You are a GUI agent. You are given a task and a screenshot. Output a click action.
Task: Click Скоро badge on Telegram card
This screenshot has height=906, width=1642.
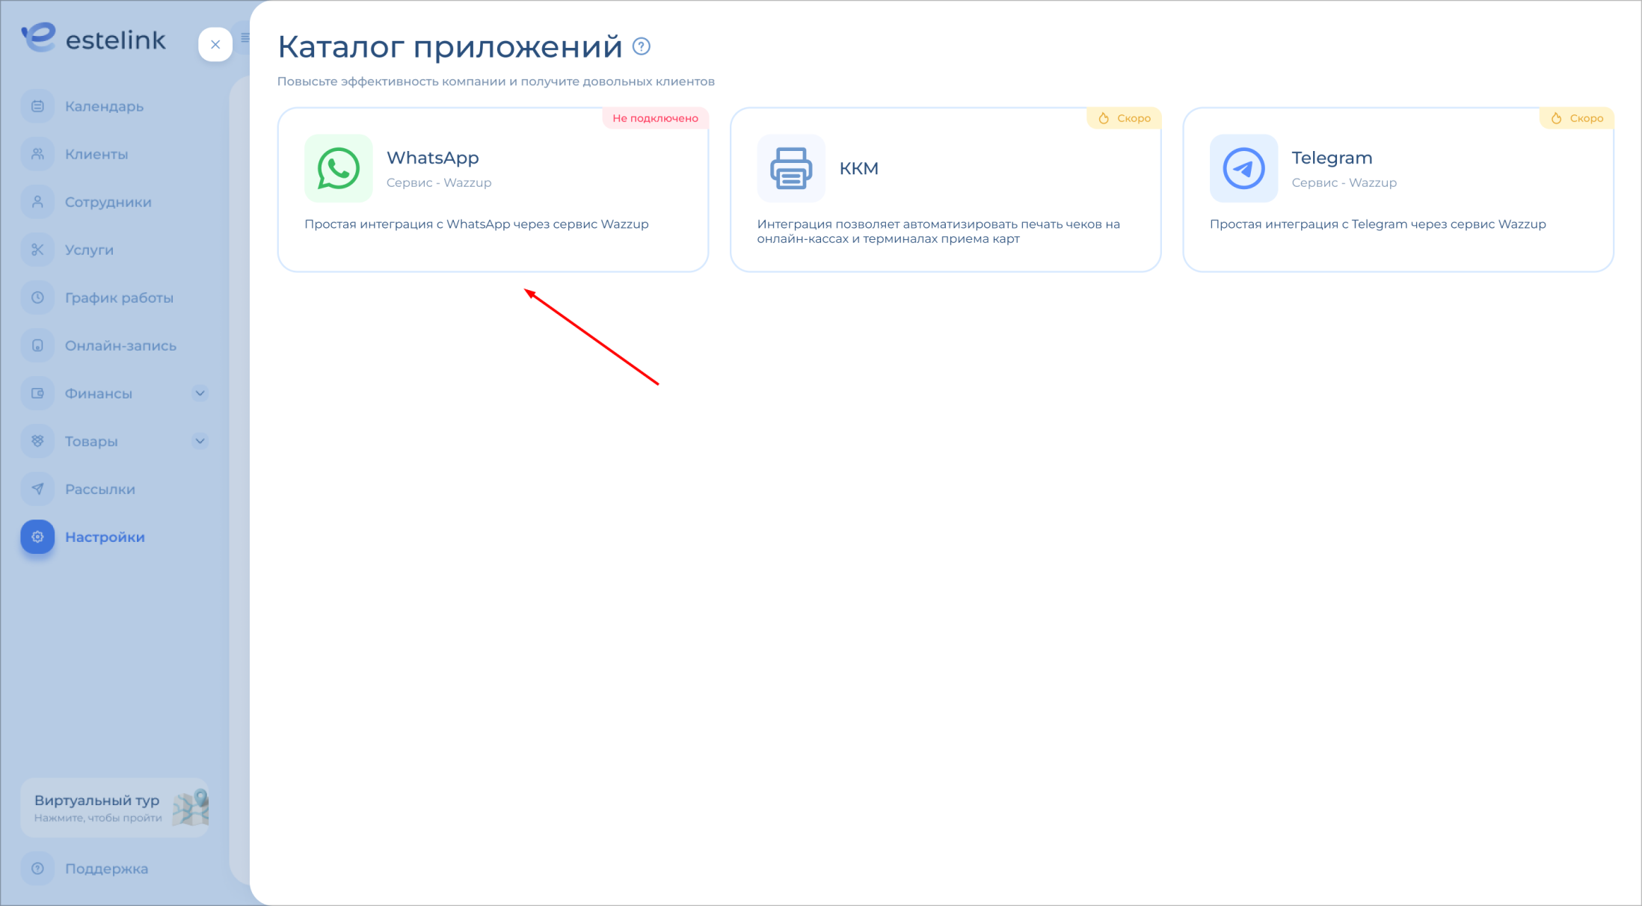(1576, 118)
